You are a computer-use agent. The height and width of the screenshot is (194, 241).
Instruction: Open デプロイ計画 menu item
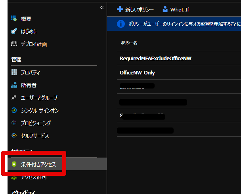click(34, 44)
